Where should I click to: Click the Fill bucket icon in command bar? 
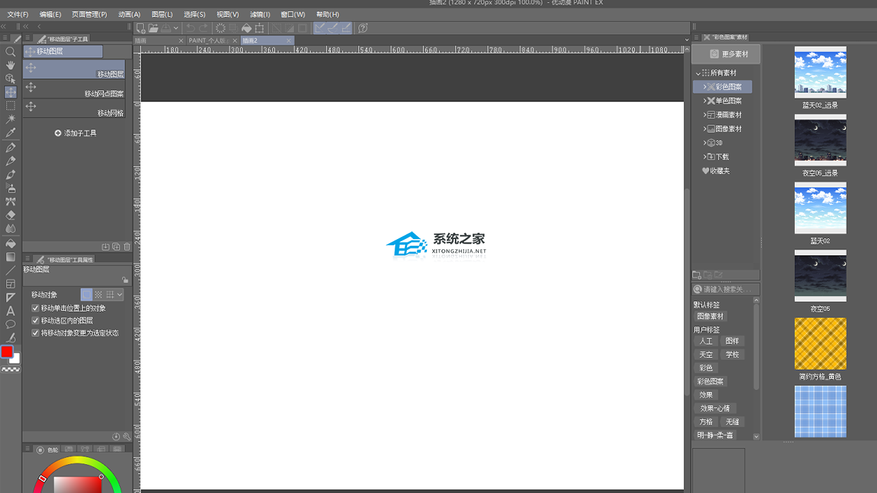247,28
